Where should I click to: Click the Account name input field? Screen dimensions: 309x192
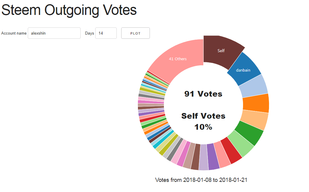(x=54, y=33)
